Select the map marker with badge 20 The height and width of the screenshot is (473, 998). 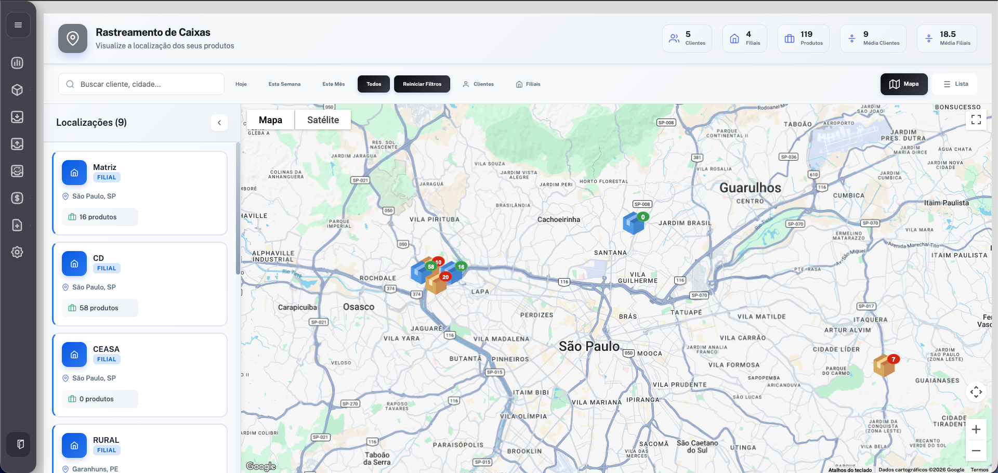(x=437, y=283)
